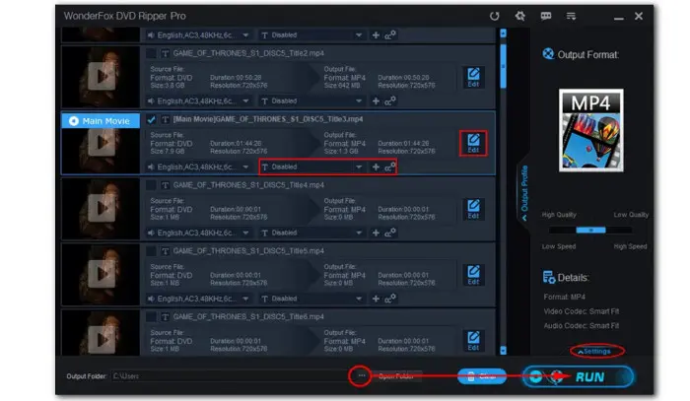
Task: Open subtitle settings icon for Title2 row
Action: tap(390, 101)
